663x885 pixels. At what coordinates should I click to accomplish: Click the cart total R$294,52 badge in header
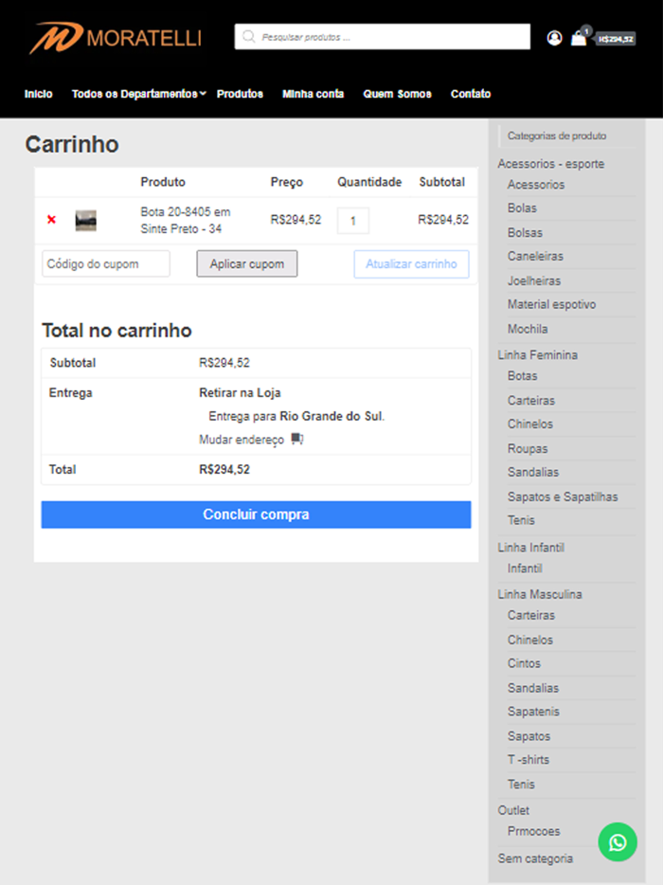(616, 39)
